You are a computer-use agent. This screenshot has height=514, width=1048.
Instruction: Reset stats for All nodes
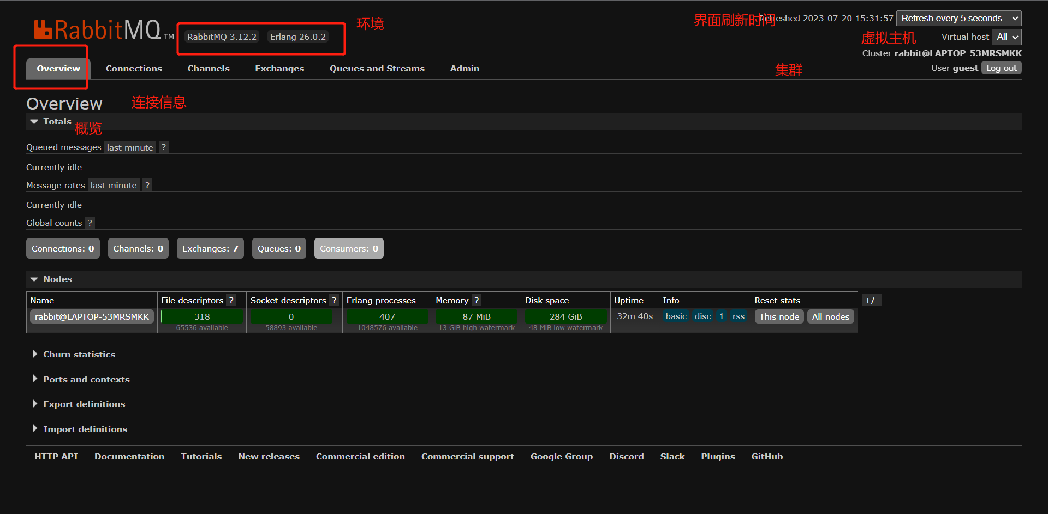pos(830,316)
